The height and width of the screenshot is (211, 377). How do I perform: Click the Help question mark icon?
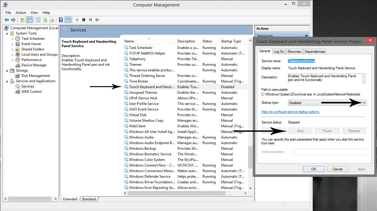coord(61,20)
